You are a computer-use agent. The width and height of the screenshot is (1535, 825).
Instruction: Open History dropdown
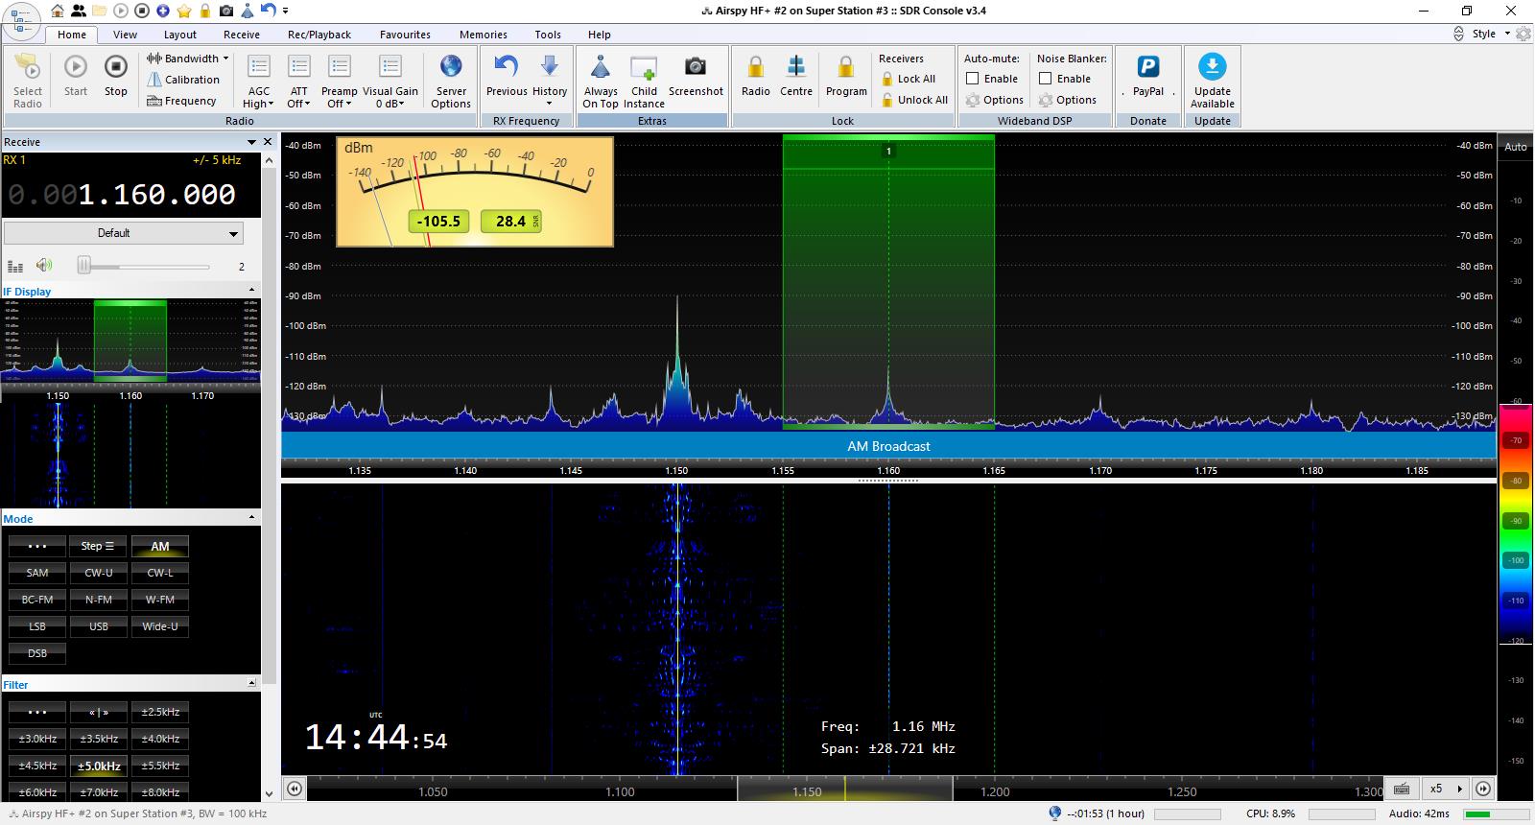click(550, 81)
